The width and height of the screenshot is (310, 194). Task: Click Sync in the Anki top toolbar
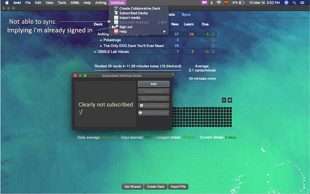click(186, 14)
